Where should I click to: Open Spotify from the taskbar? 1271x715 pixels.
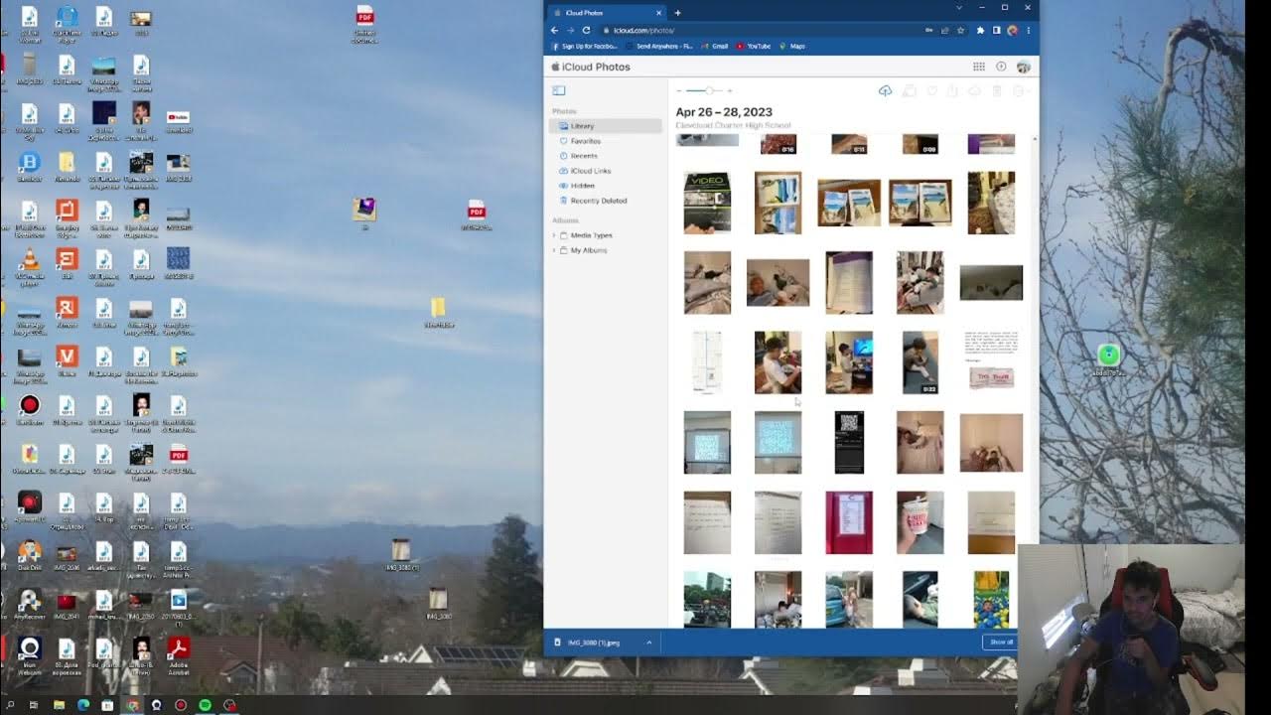(x=206, y=705)
